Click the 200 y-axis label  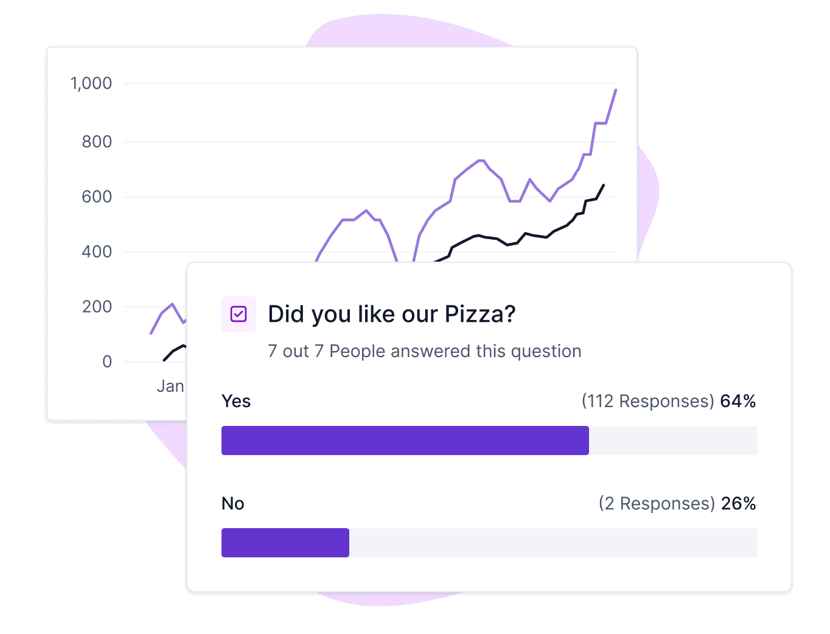click(97, 307)
